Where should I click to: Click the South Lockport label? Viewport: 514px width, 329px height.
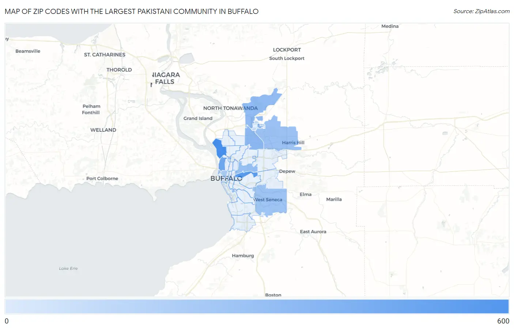click(x=287, y=58)
